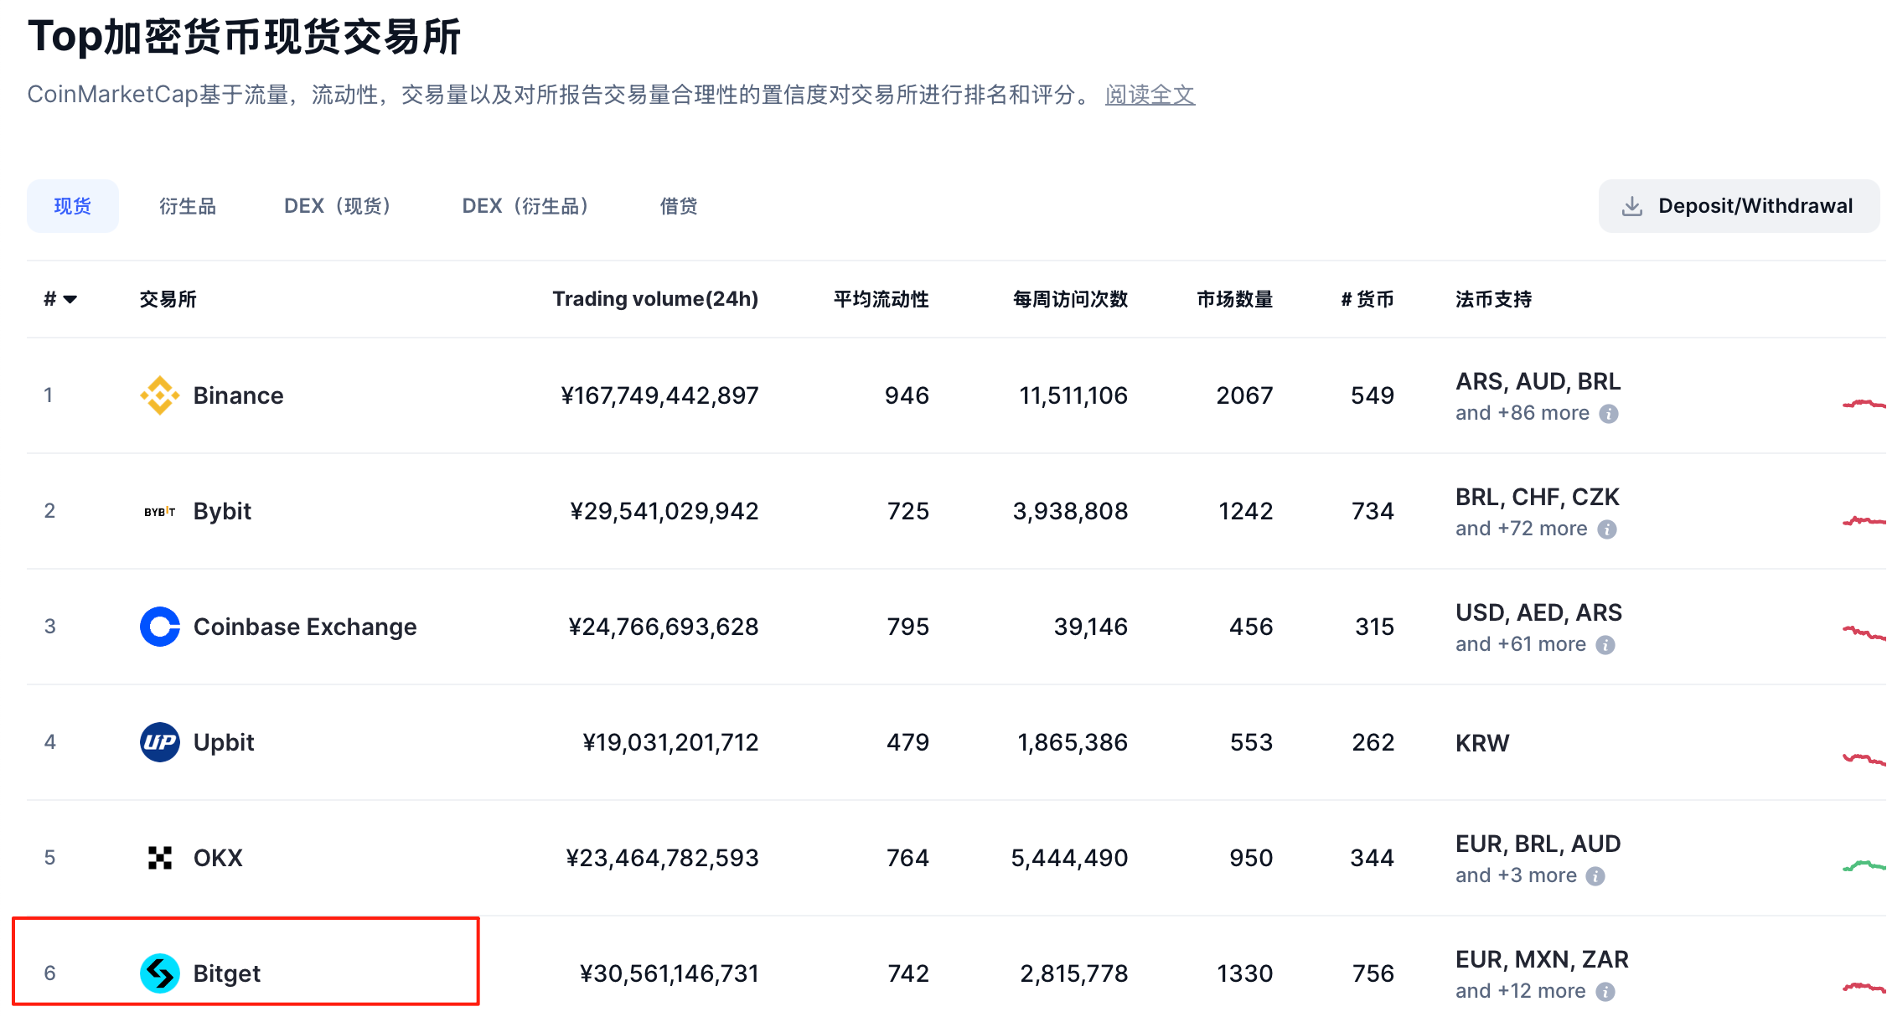This screenshot has height=1017, width=1887.
Task: Click the download icon in Deposit/Withdrawal button
Action: click(x=1632, y=206)
